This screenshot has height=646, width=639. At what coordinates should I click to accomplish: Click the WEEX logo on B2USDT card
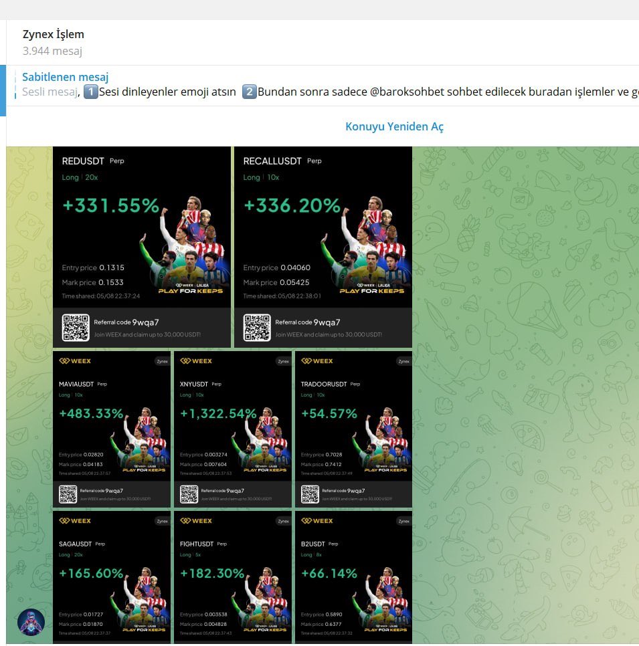click(317, 521)
